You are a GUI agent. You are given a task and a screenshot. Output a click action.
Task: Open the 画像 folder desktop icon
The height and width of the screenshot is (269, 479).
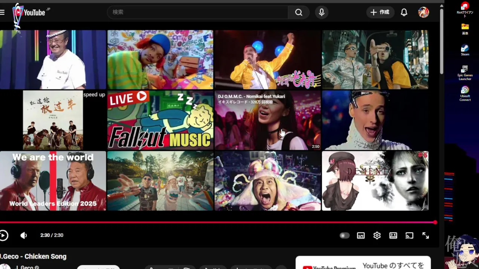tap(465, 29)
